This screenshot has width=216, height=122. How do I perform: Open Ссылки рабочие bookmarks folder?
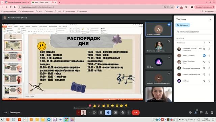(9, 11)
